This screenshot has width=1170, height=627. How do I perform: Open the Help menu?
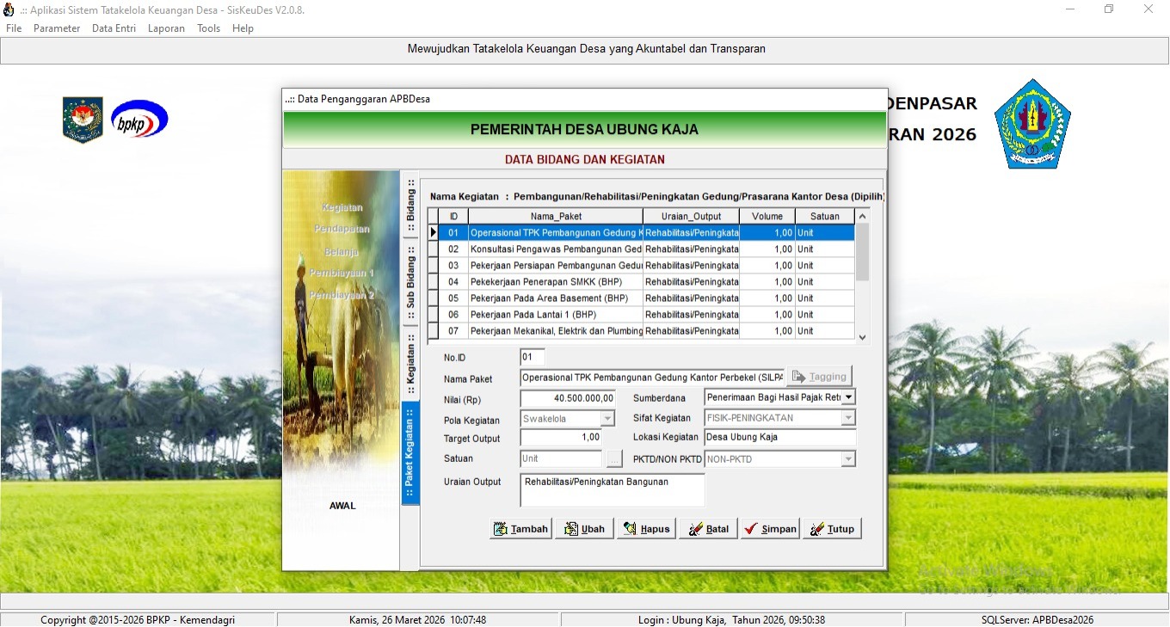[243, 28]
